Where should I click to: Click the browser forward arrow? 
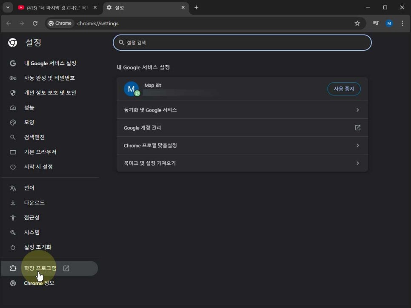click(22, 23)
